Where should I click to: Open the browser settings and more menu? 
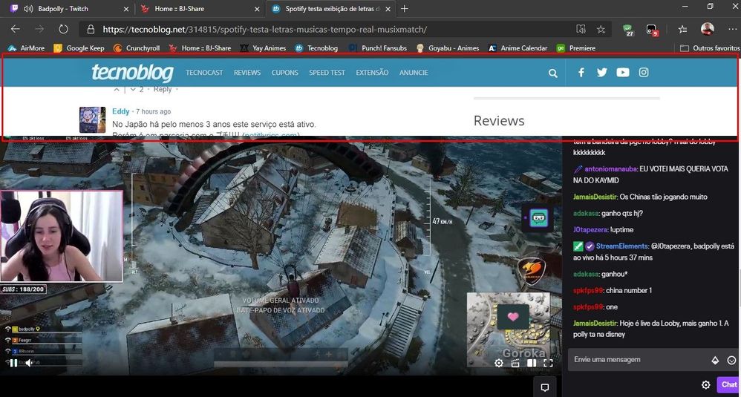click(732, 29)
